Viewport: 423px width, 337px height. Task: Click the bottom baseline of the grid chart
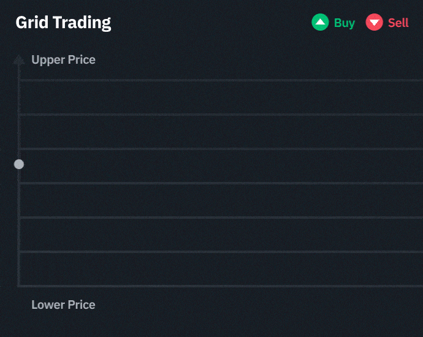tap(221, 286)
